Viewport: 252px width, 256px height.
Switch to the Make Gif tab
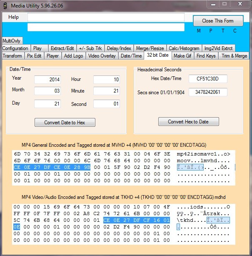[182, 56]
